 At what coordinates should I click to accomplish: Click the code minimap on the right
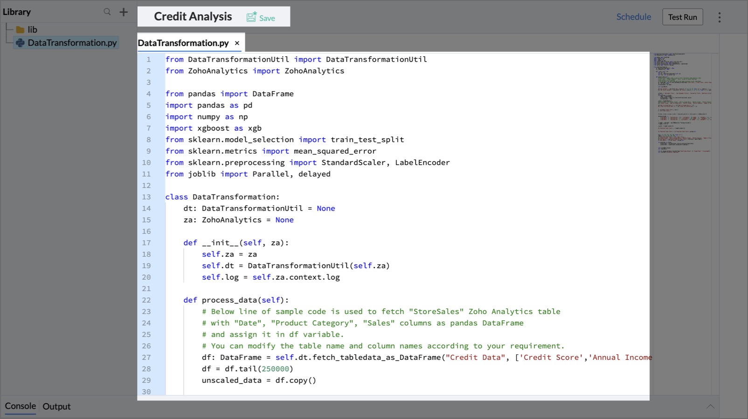[682, 102]
